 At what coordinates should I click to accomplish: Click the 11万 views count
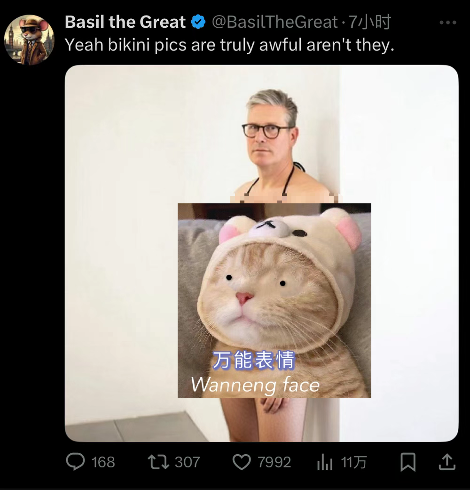point(353,462)
